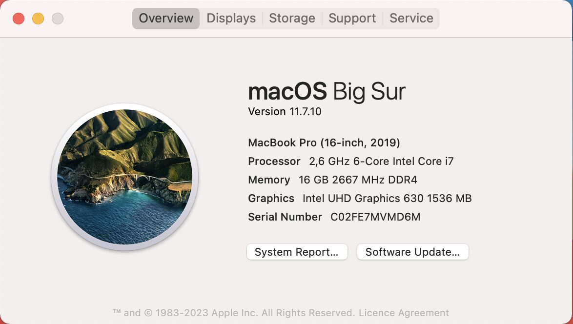This screenshot has width=573, height=324.
Task: Open the Storage tab
Action: [x=292, y=19]
